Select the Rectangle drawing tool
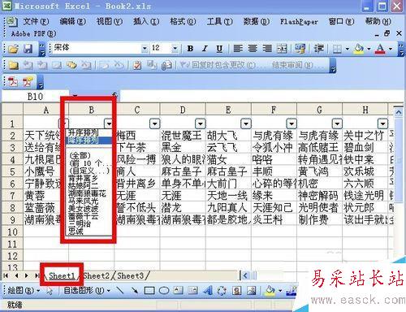This screenshot has height=312, width=406. (149, 291)
